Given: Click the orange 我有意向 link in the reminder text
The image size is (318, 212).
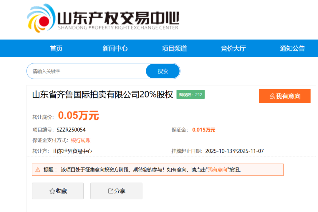Looking at the screenshot, I should (218, 170).
